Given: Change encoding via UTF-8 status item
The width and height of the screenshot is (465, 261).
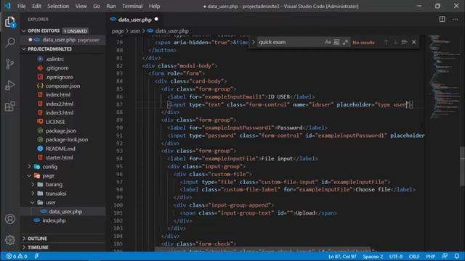Looking at the screenshot, I should coord(396,256).
